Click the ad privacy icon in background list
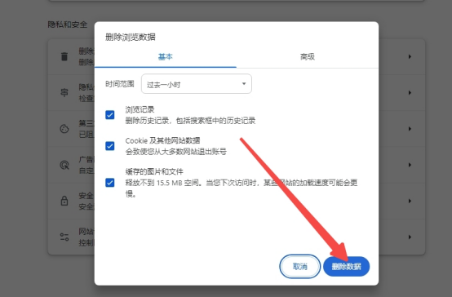The image size is (452, 297). [64, 165]
